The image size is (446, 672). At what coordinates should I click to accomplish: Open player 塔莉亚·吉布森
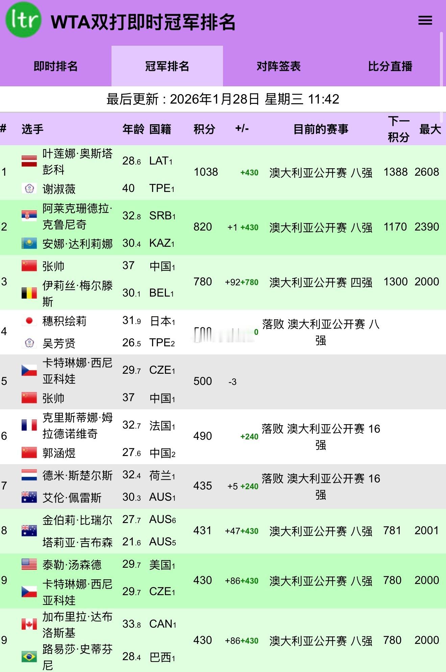pyautogui.click(x=77, y=542)
